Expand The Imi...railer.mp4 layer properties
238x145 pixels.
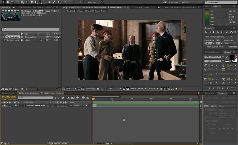[13, 105]
